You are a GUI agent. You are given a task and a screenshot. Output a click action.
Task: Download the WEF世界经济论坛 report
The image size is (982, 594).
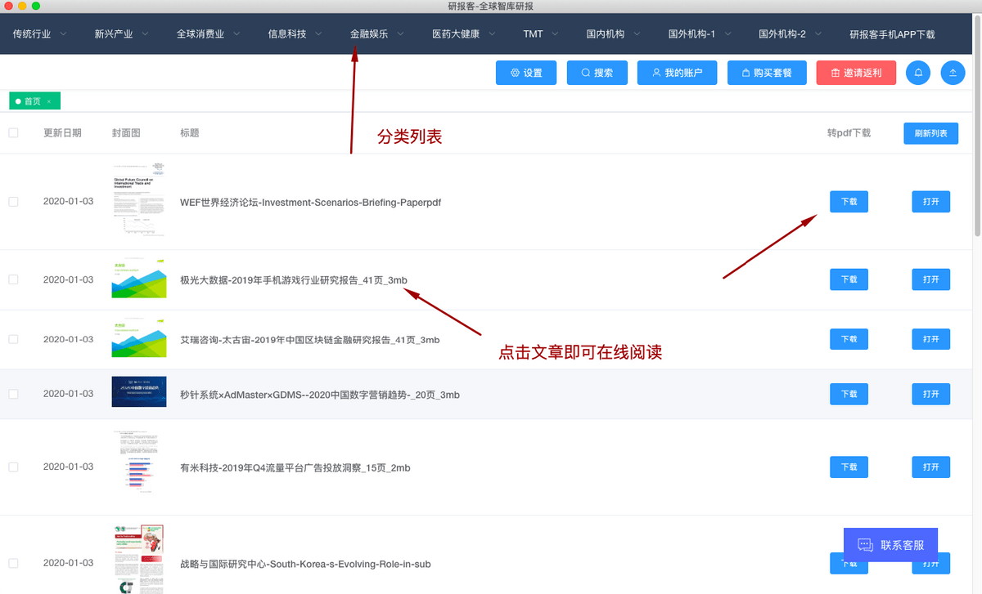coord(849,202)
